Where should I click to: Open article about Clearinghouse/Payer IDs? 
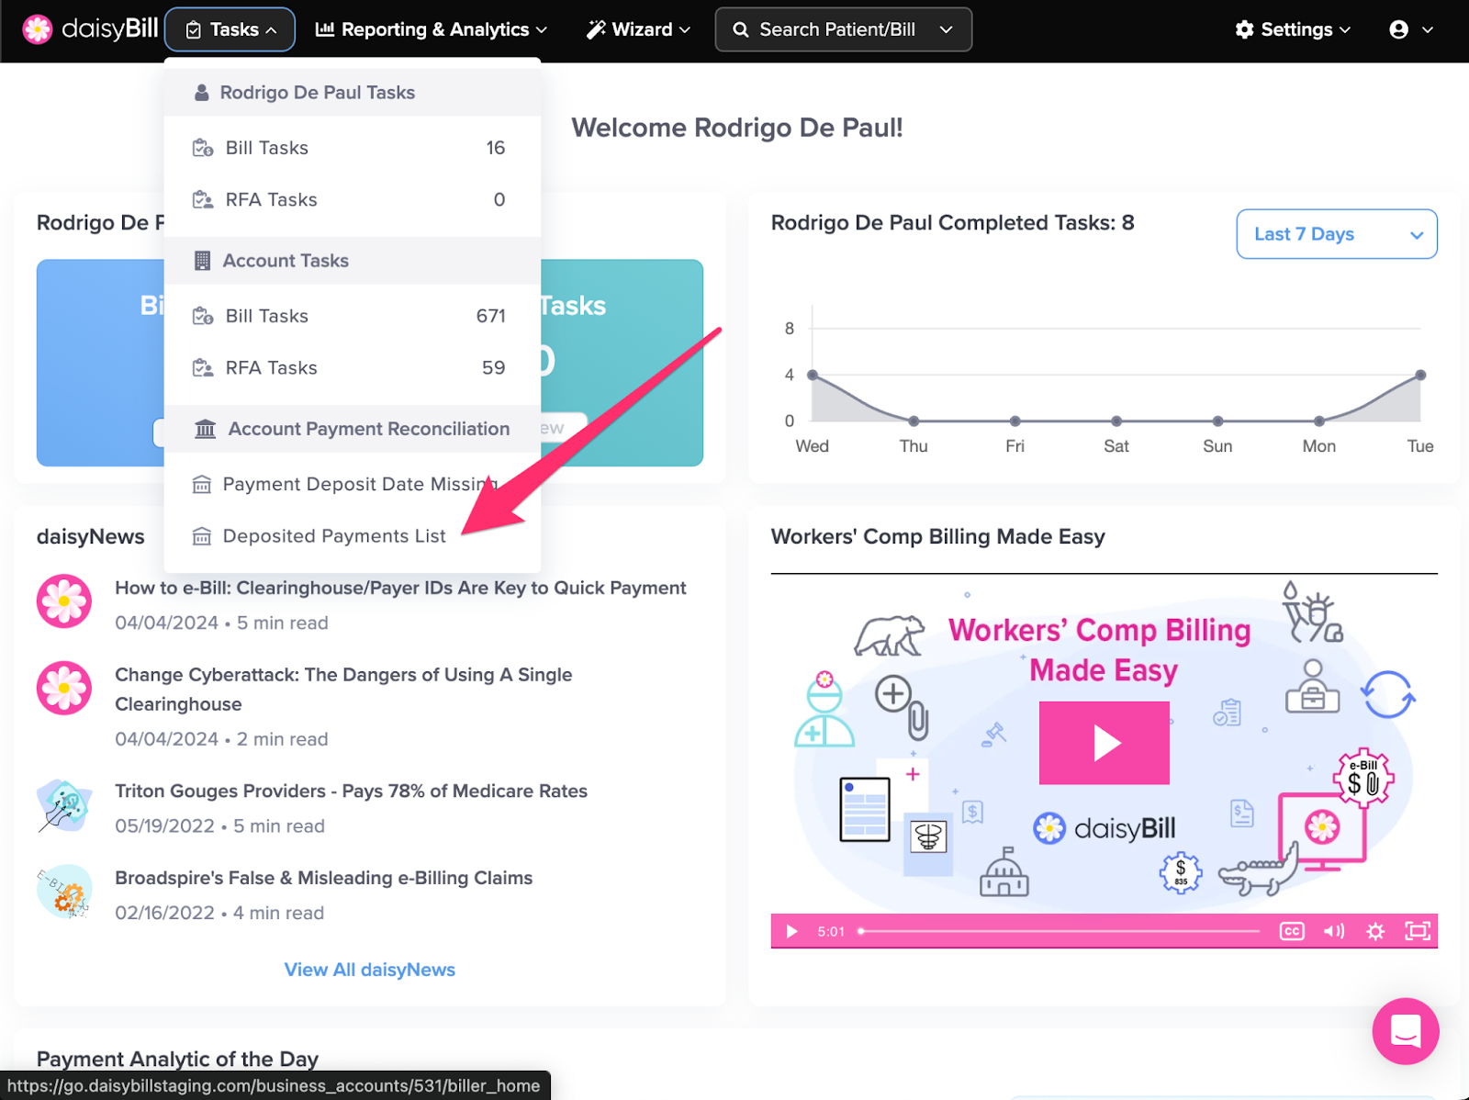coord(400,588)
